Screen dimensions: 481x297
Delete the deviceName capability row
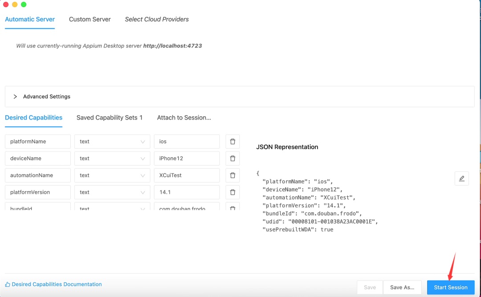232,159
